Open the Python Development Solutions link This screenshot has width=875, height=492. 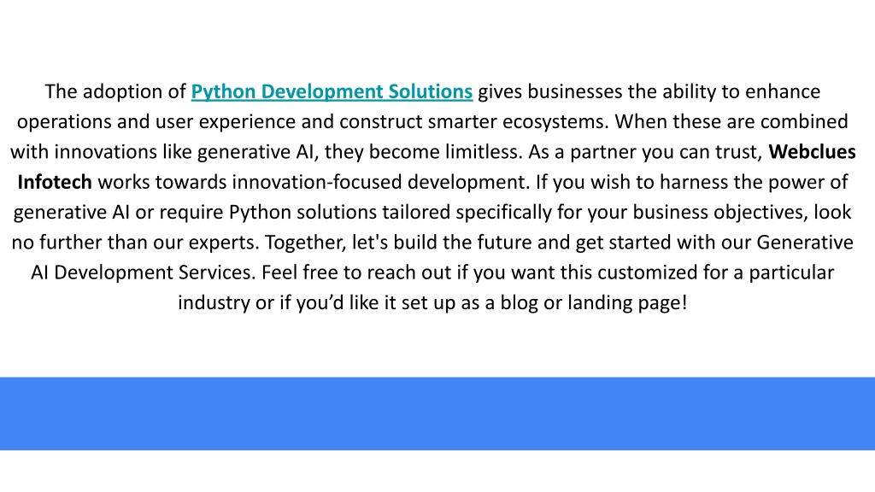pyautogui.click(x=332, y=91)
